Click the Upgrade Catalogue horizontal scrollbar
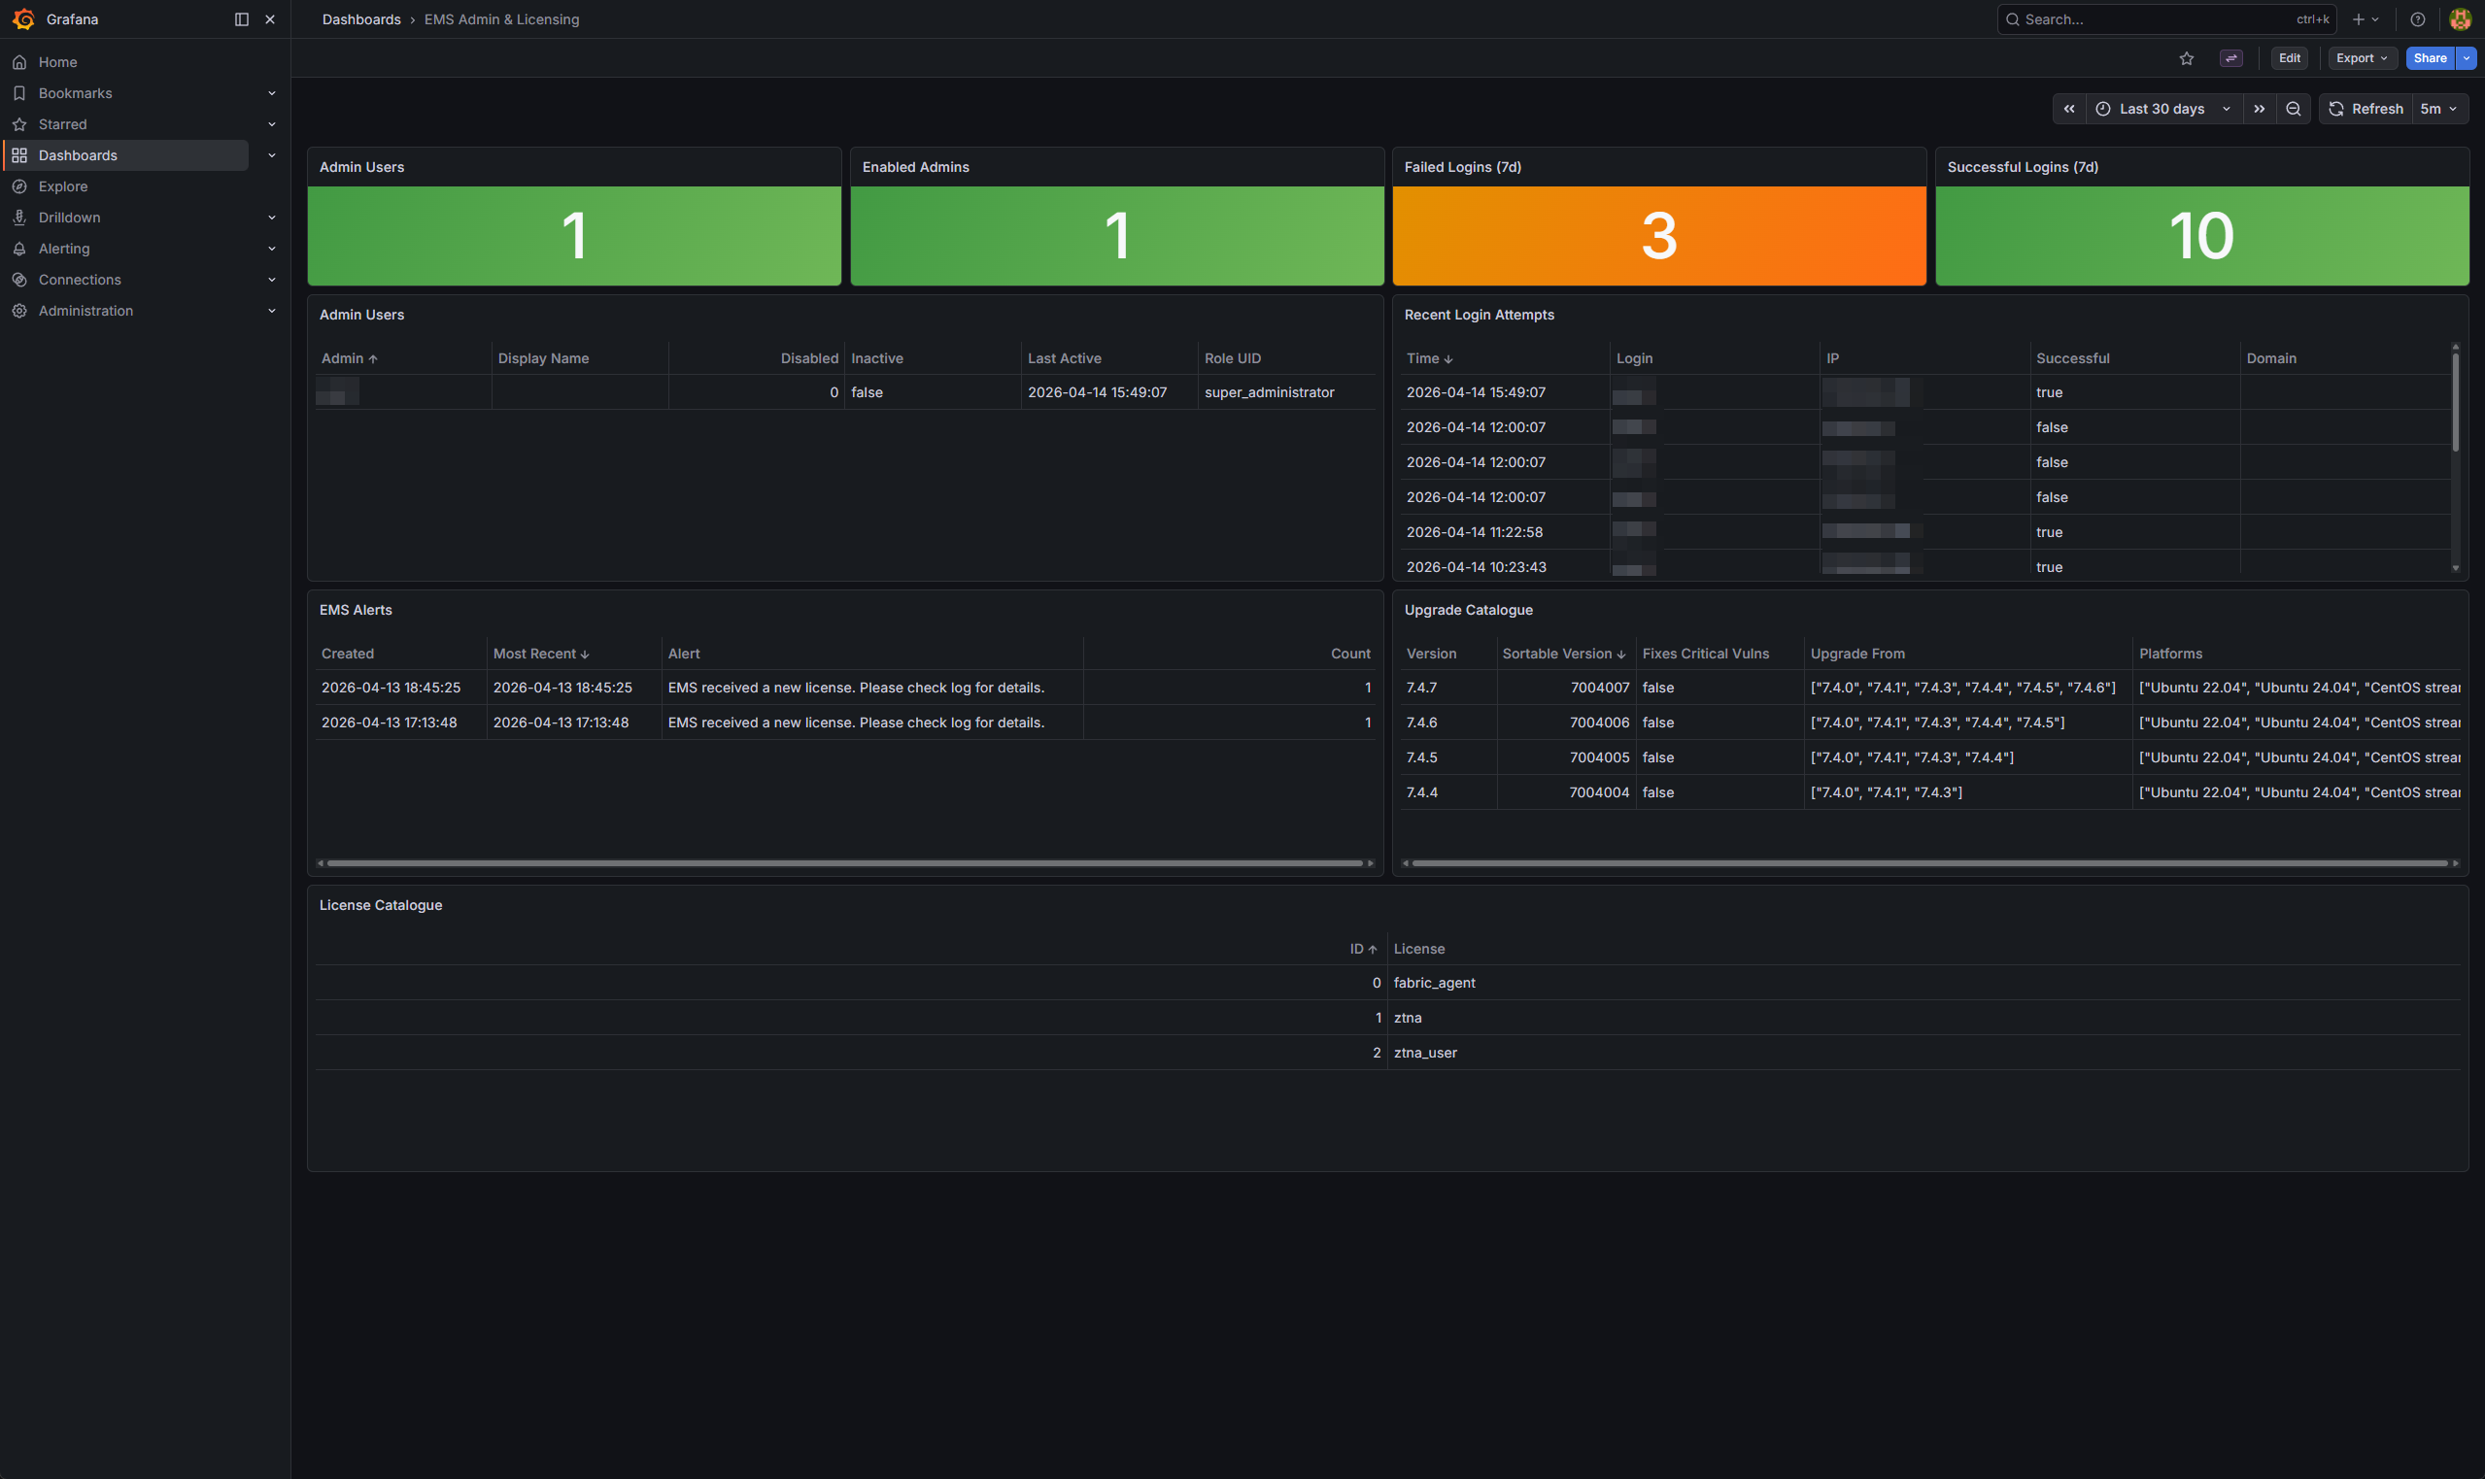The image size is (2485, 1479). tap(1929, 863)
